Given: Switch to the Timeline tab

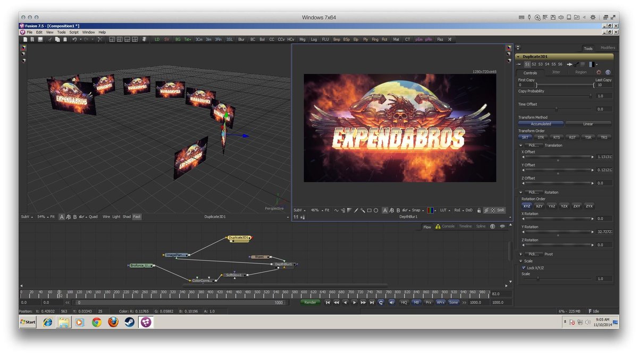Looking at the screenshot, I should click(465, 226).
